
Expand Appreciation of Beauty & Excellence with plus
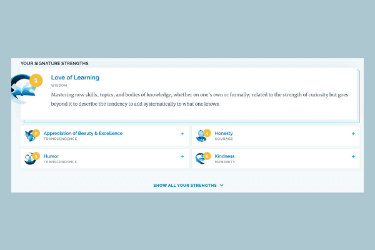(x=182, y=134)
